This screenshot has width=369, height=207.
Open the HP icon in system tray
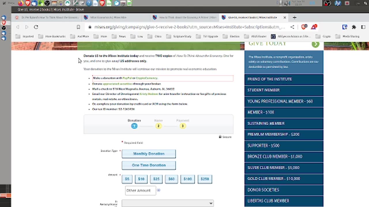(x=338, y=3)
